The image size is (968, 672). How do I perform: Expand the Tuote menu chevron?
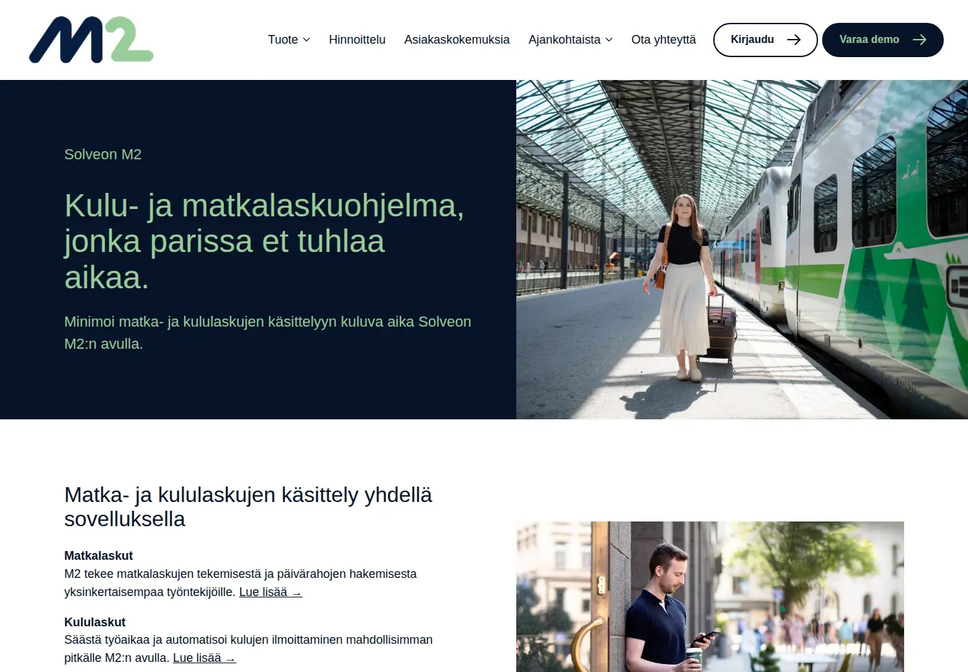tap(307, 40)
